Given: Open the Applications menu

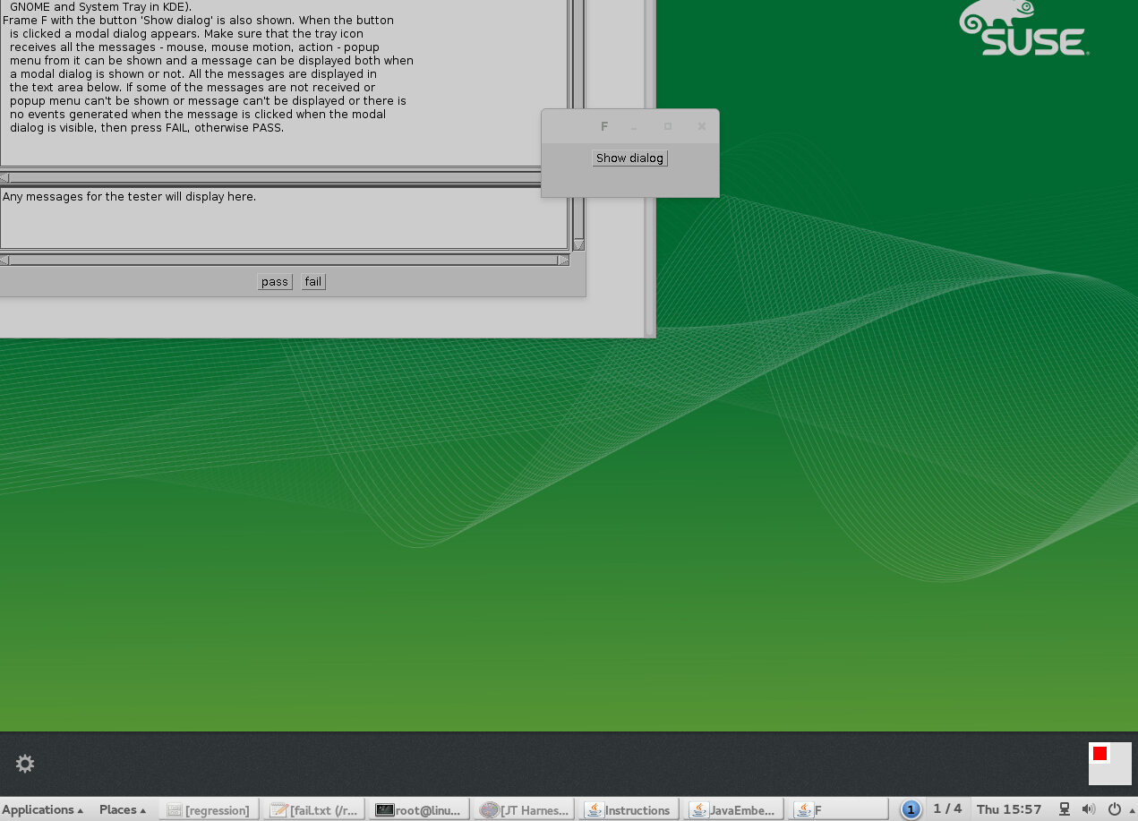Looking at the screenshot, I should point(42,809).
